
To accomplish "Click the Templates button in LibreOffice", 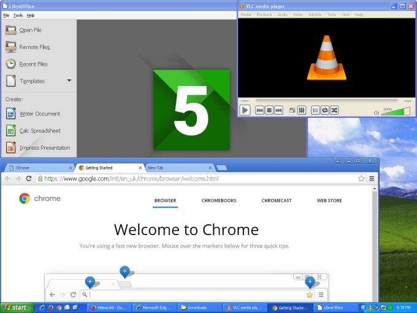I will (33, 81).
